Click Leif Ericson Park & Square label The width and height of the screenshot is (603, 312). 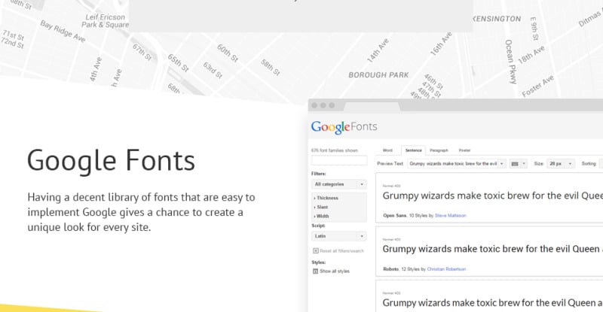tap(105, 21)
